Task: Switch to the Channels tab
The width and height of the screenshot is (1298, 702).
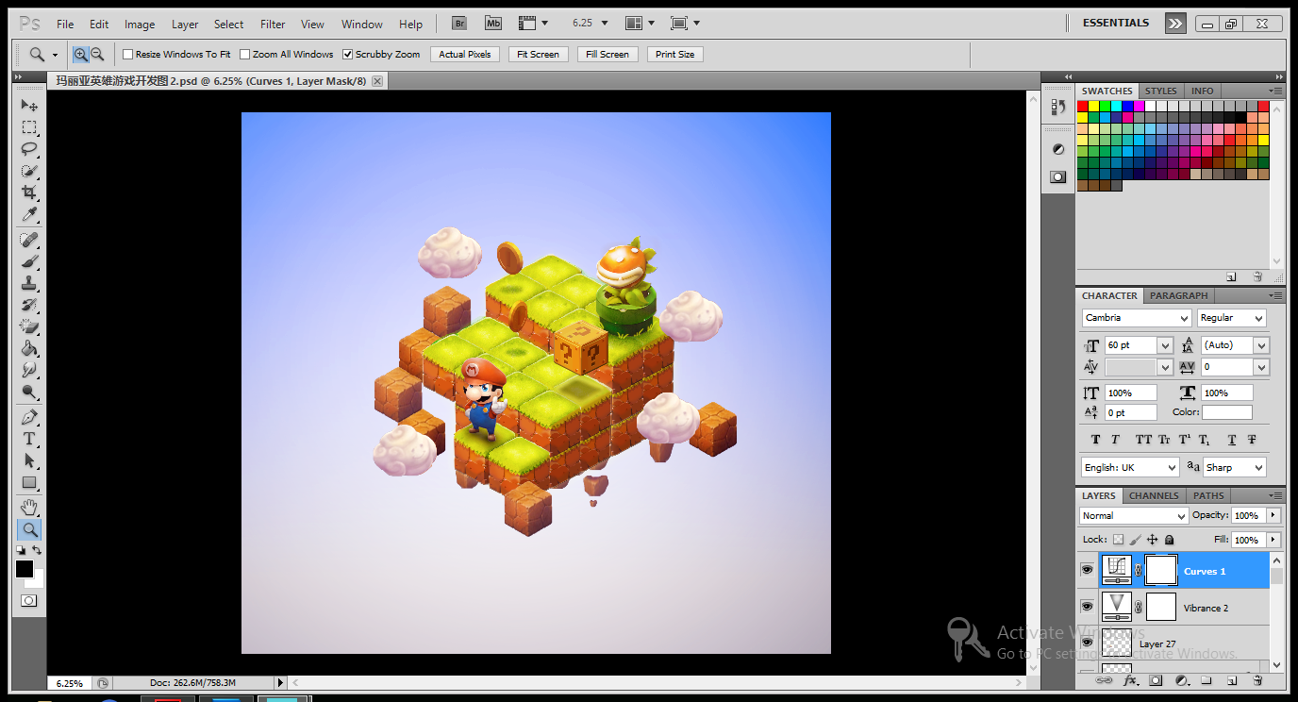Action: pyautogui.click(x=1154, y=495)
